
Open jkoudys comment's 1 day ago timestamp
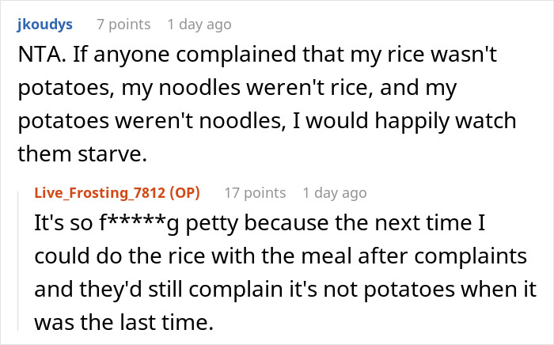pos(199,25)
